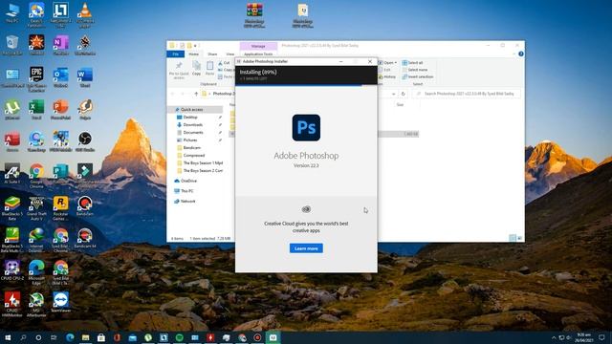Open the Excel desktop shortcut
Image resolution: width=612 pixels, height=344 pixels.
pos(36,110)
